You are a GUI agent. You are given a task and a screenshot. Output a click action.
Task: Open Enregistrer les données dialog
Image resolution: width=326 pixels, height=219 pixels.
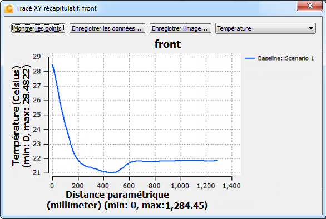107,28
